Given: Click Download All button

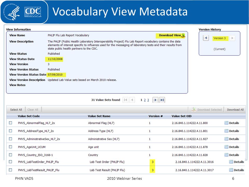Looking at the screenshot, I should tap(235, 110).
